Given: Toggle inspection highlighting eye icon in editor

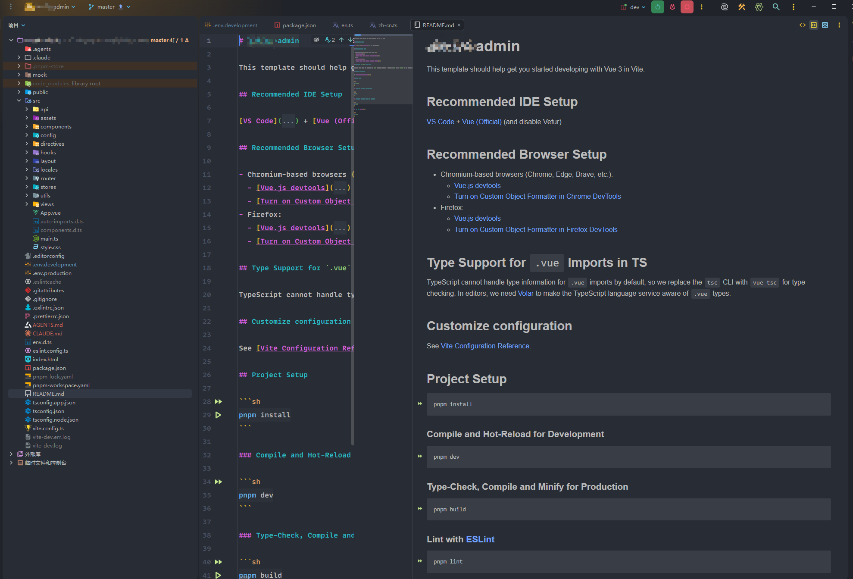Looking at the screenshot, I should pyautogui.click(x=316, y=40).
